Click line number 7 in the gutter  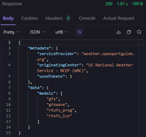[10, 88]
